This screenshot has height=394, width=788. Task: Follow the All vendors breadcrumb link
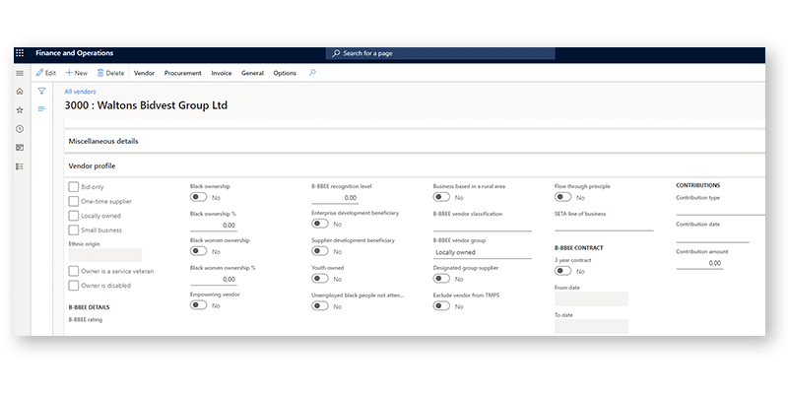(80, 92)
